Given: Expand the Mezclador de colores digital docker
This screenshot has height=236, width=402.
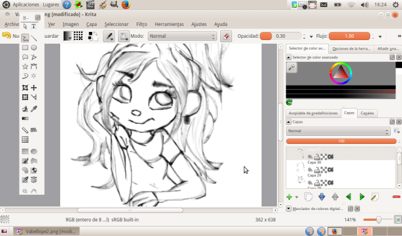Looking at the screenshot, I should click(x=289, y=209).
